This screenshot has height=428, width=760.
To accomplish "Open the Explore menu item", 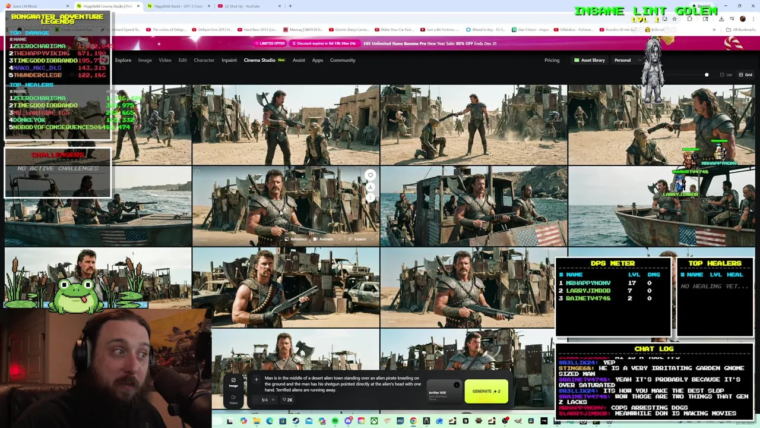I will click(123, 60).
